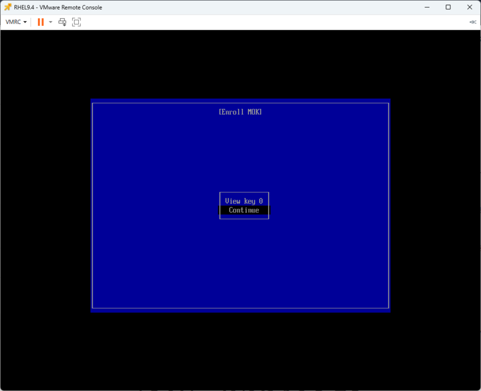Click the Enroll MOK title text
The image size is (481, 391).
240,112
